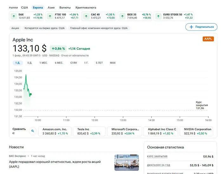
Task: Click the Главный офис компании chip
Action: coord(99,28)
